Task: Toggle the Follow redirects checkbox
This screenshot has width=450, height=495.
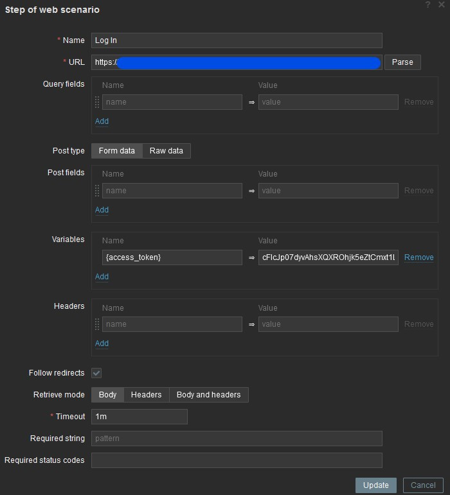Action: pos(96,373)
